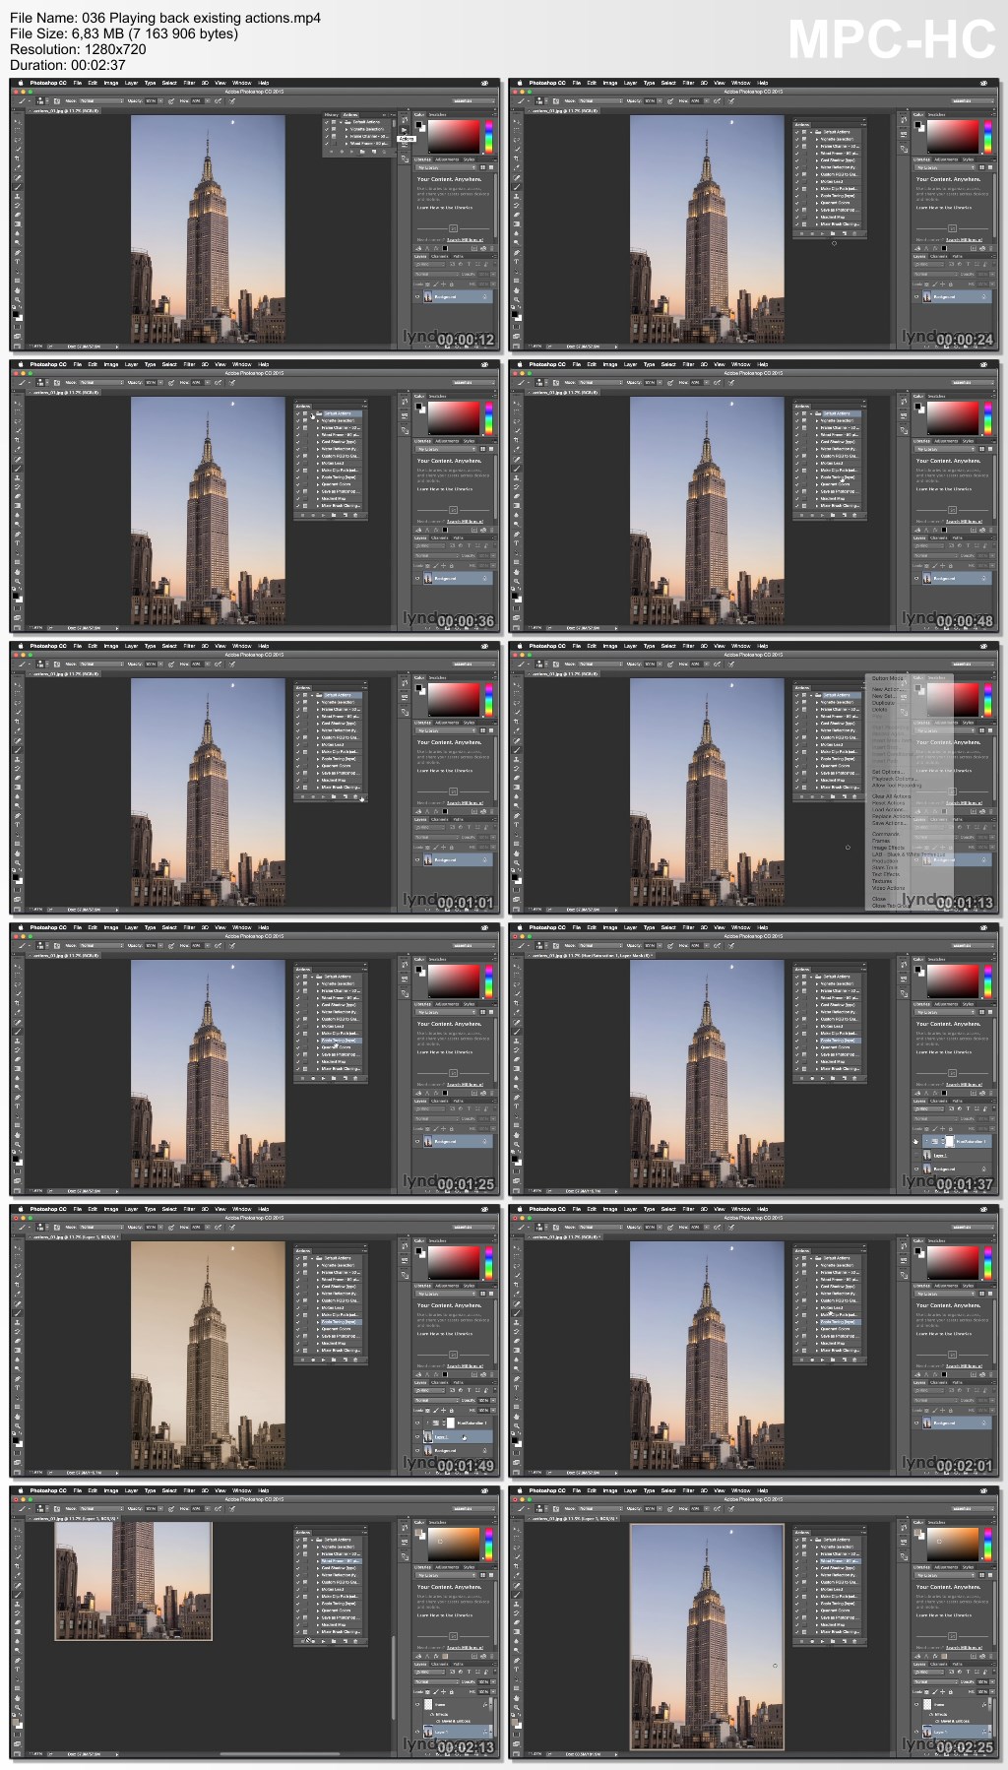Click the airbrush icon in the 00:00:12 options bar
Image resolution: width=1008 pixels, height=1770 pixels.
(218, 101)
